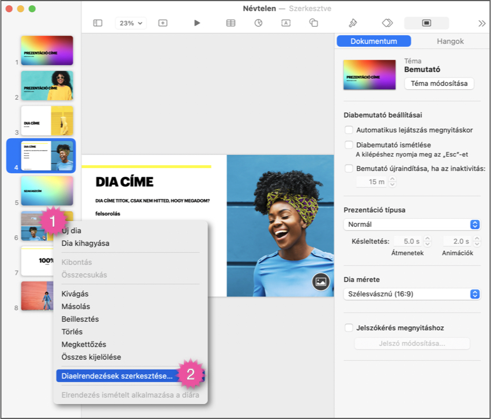Select the Document inspector icon
Viewport: 491px width, 419px height.
[x=426, y=23]
